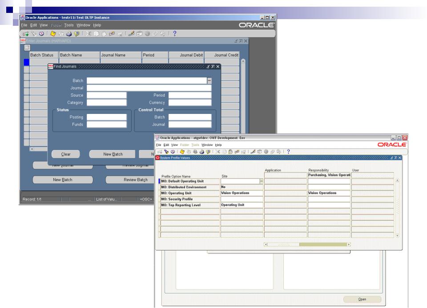
Task: Click the Source input field
Action: pyautogui.click(x=106, y=95)
